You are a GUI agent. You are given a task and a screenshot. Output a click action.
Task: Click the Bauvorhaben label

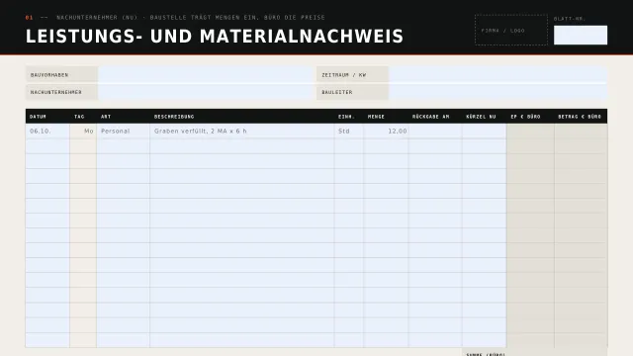click(49, 75)
